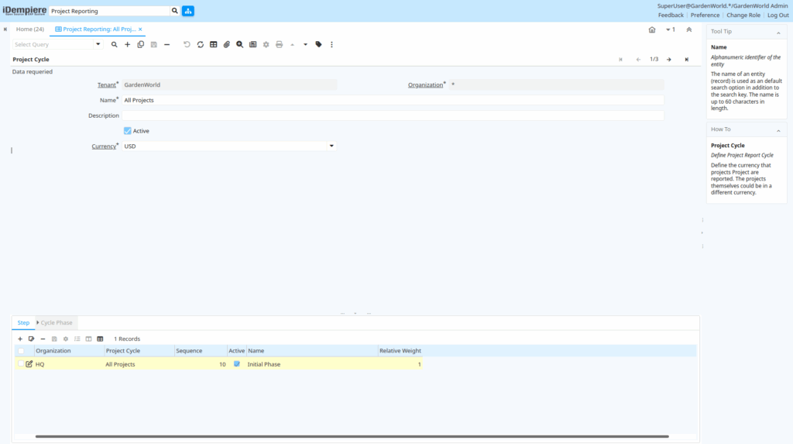Click the Change Role link
This screenshot has height=444, width=793.
click(743, 15)
